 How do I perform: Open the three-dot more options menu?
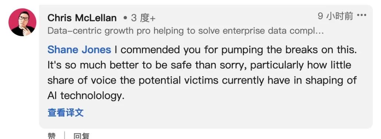coord(361,15)
